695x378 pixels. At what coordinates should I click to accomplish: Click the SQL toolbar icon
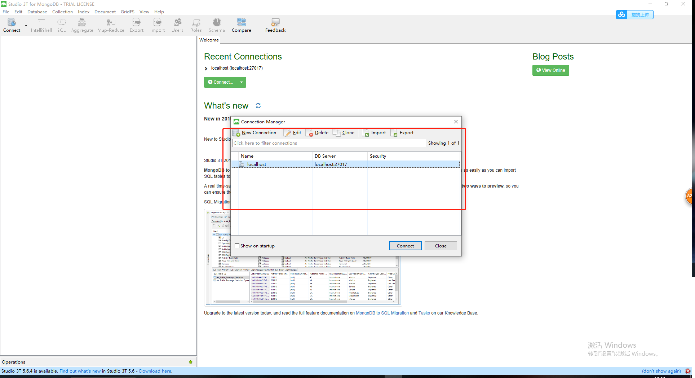[62, 25]
